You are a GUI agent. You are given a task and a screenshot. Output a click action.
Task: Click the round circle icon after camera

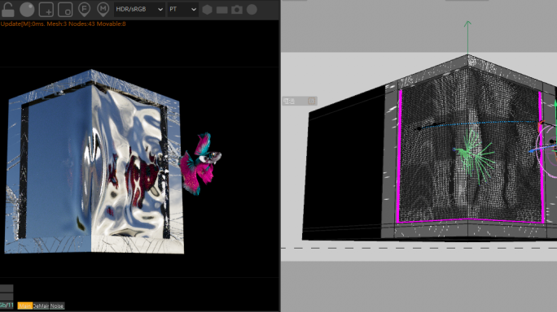click(252, 10)
